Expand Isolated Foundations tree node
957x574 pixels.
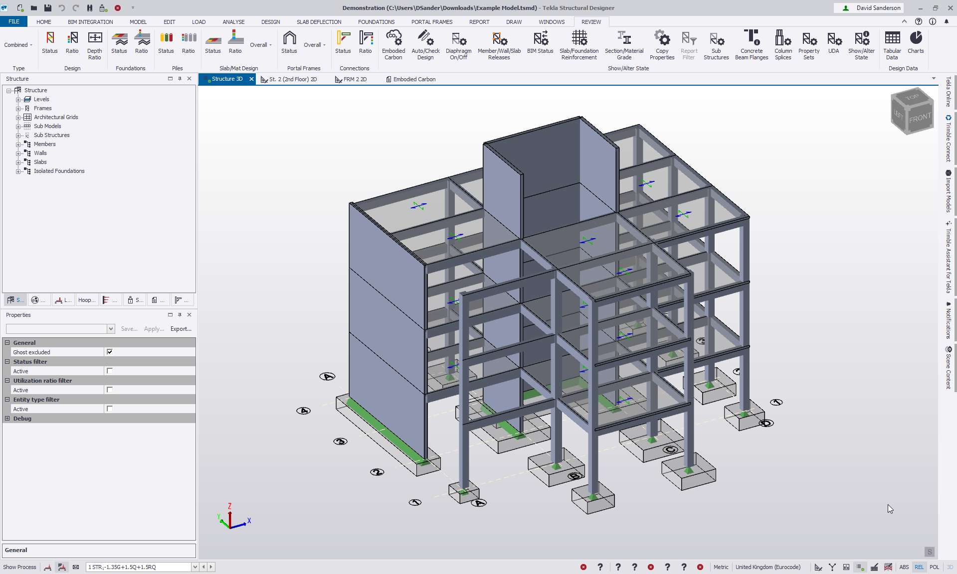pos(18,171)
